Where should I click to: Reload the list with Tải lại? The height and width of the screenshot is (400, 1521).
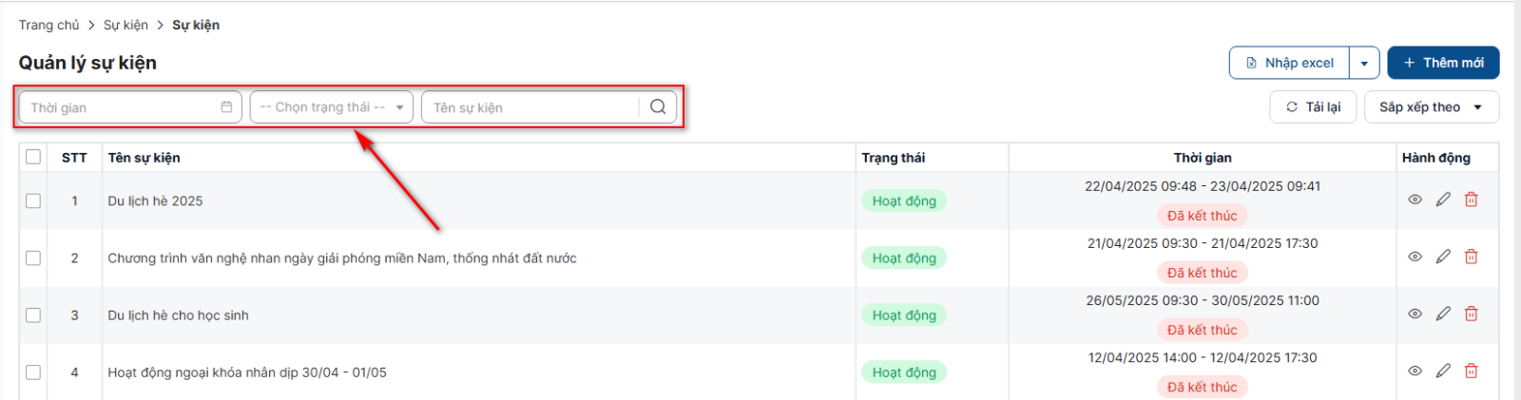pos(1313,107)
